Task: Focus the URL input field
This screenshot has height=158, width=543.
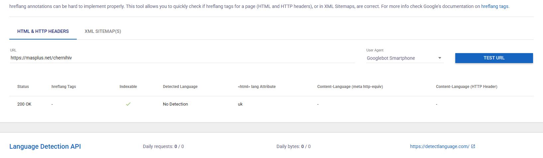Action: coord(182,58)
